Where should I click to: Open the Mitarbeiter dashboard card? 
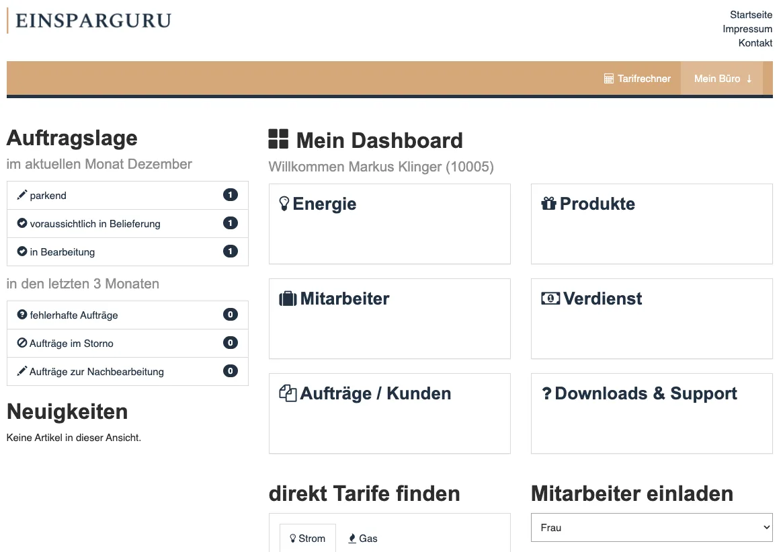[x=390, y=319]
